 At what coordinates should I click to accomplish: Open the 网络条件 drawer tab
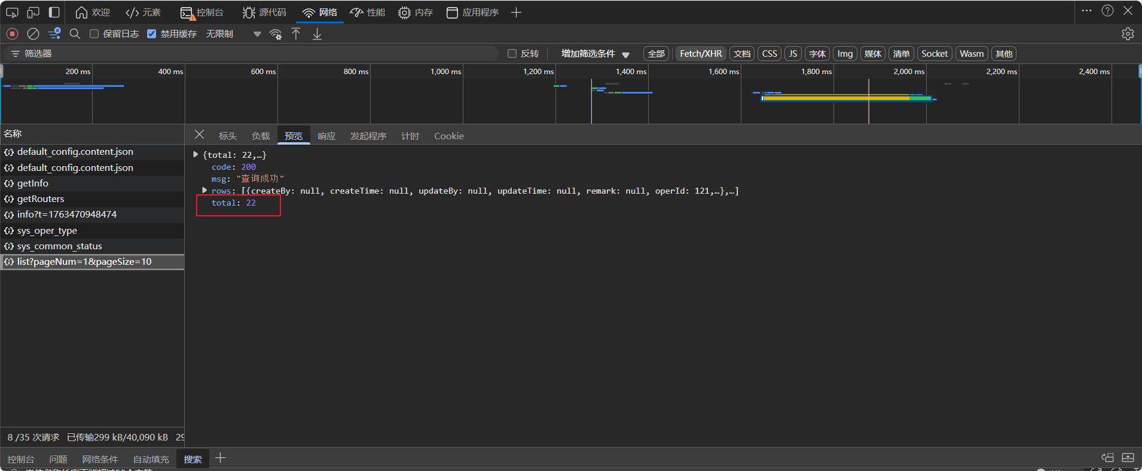click(100, 459)
